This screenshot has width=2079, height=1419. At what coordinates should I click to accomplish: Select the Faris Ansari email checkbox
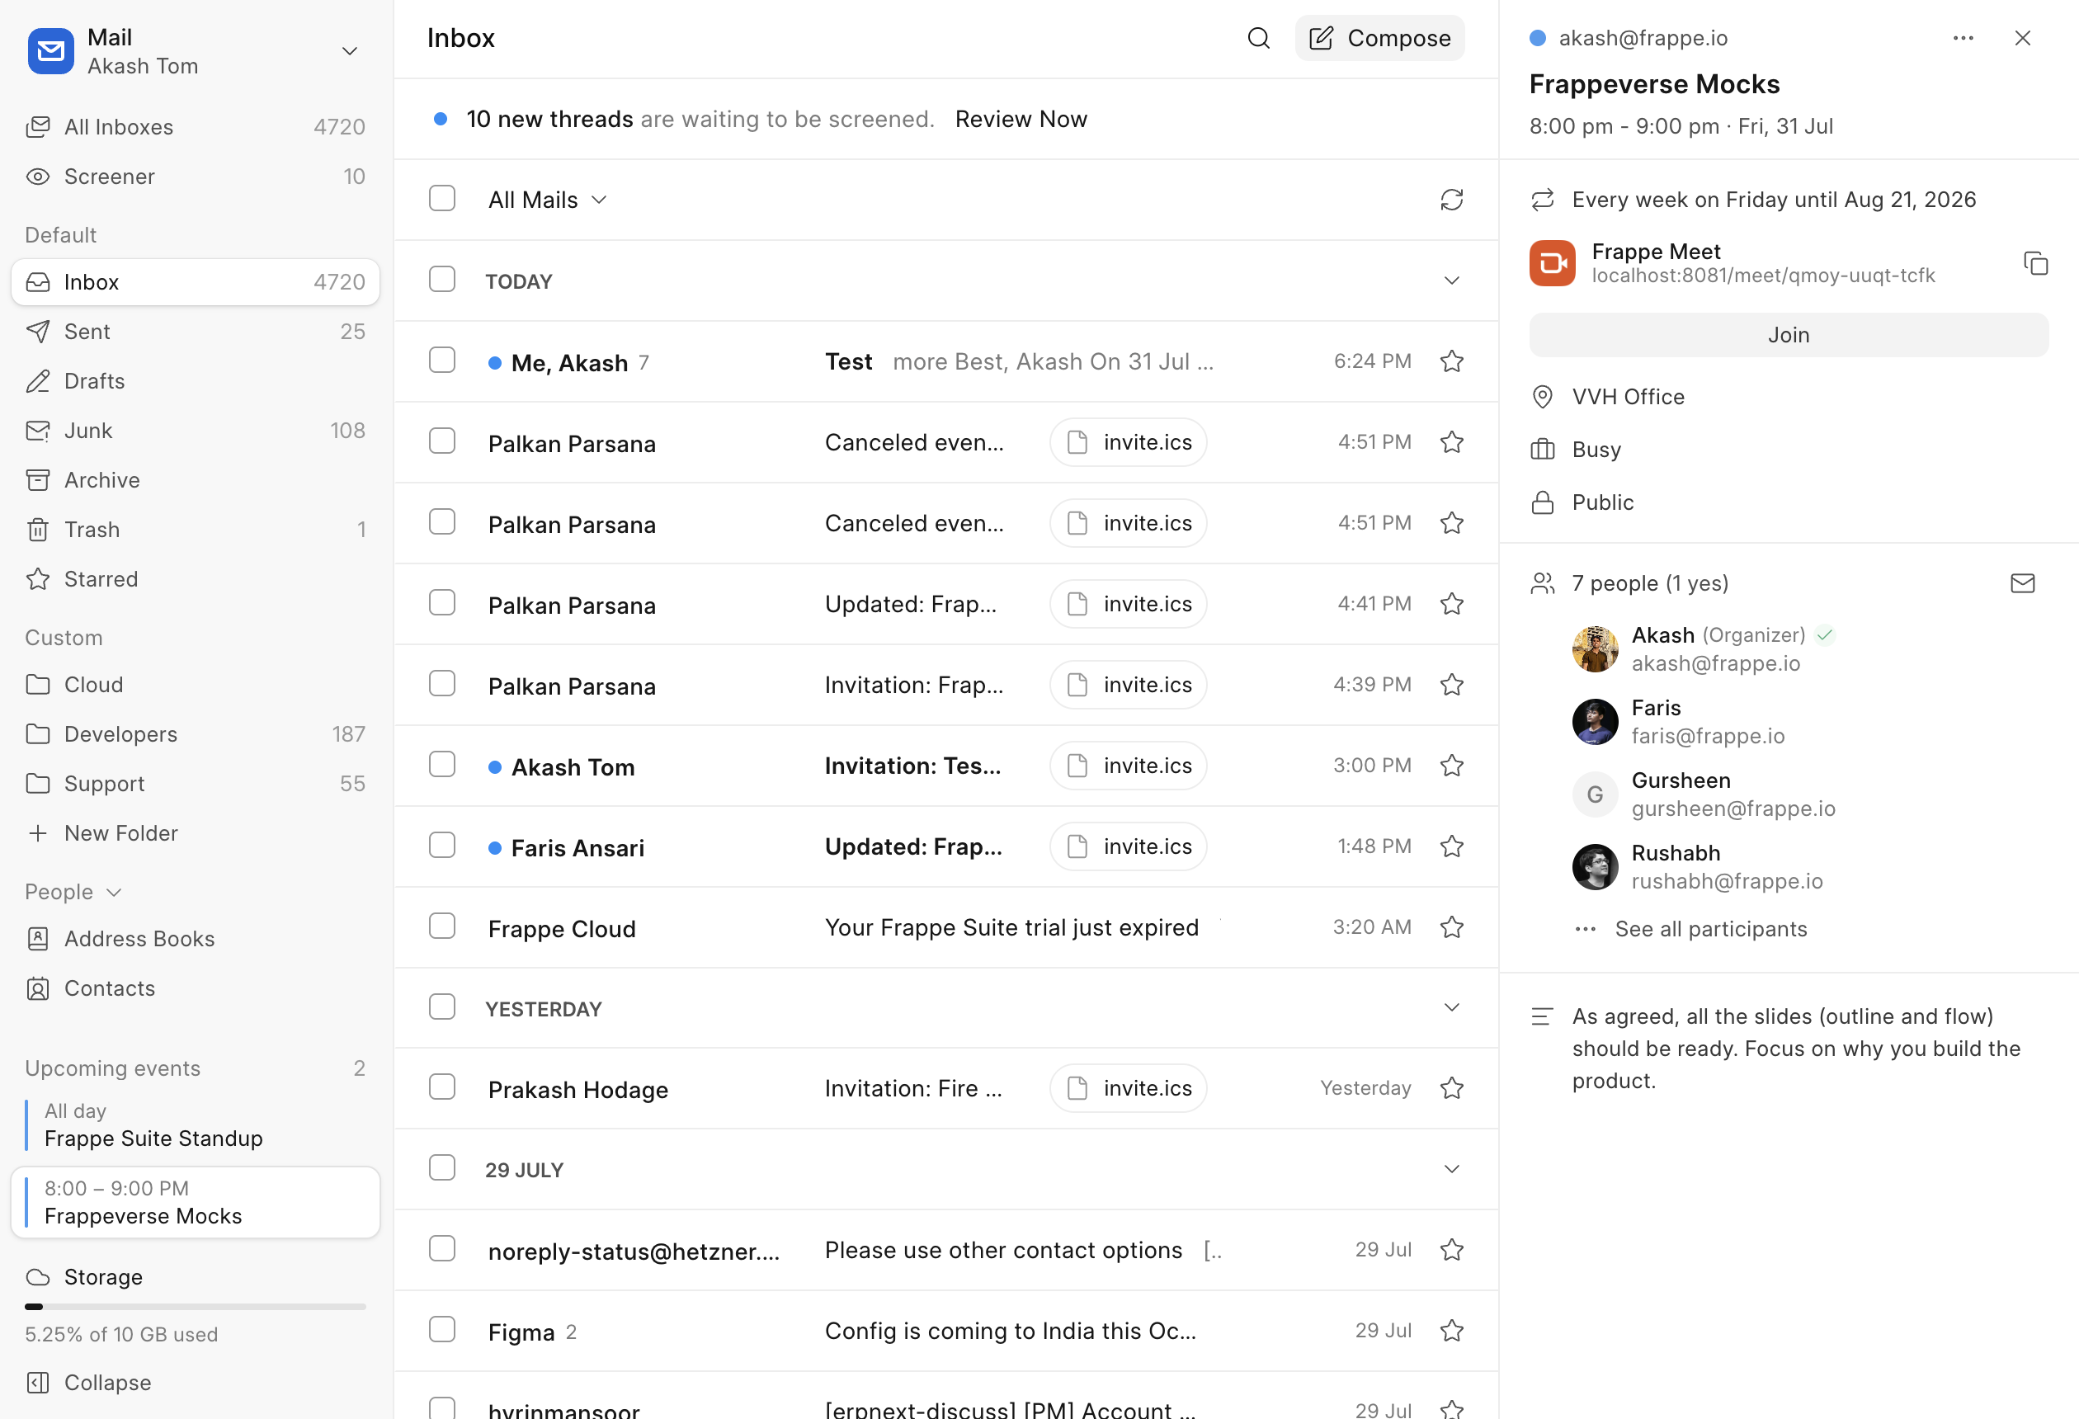pos(442,846)
